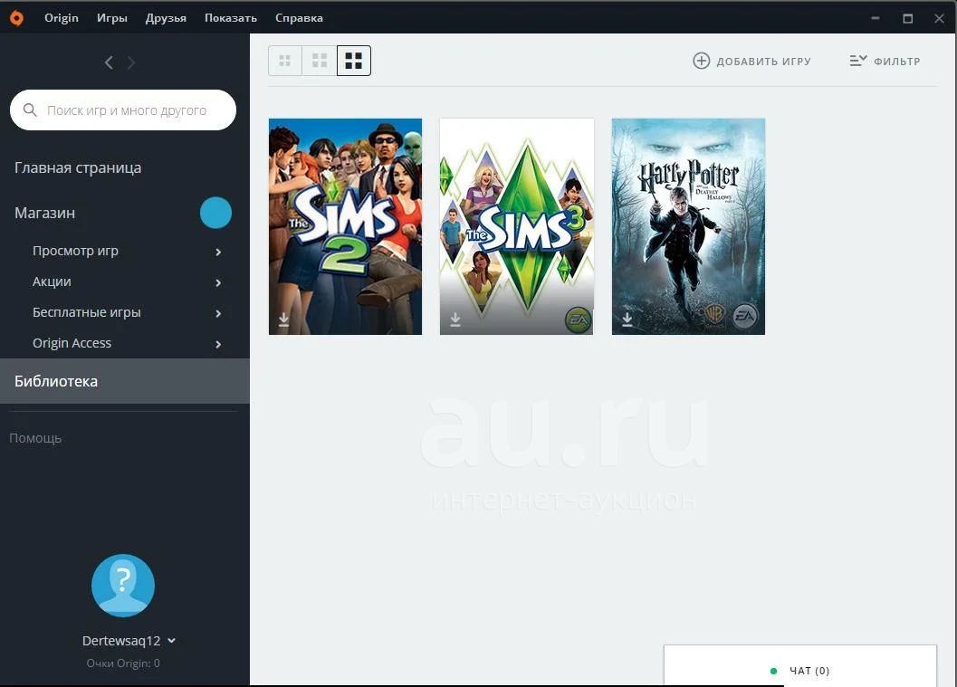Switch to medium tile grid view
The width and height of the screenshot is (957, 687).
click(x=320, y=61)
